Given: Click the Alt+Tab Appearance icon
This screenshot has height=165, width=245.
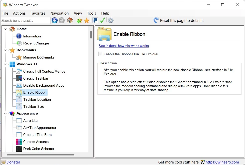Looking at the screenshot, I should pos(19,128).
